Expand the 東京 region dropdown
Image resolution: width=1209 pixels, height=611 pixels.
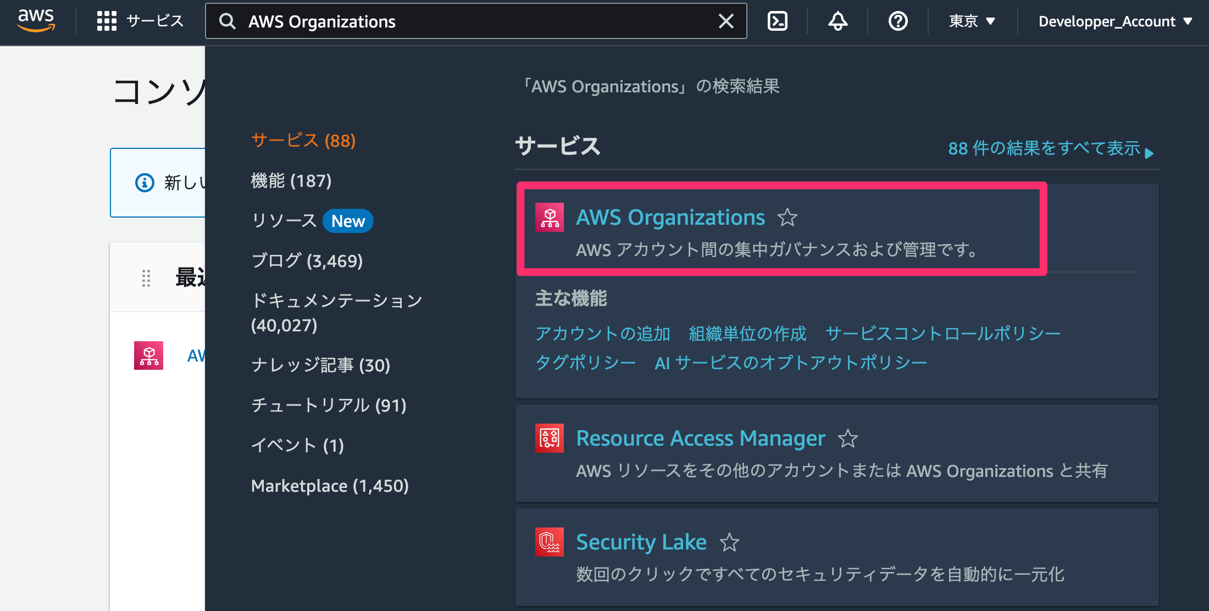972,21
